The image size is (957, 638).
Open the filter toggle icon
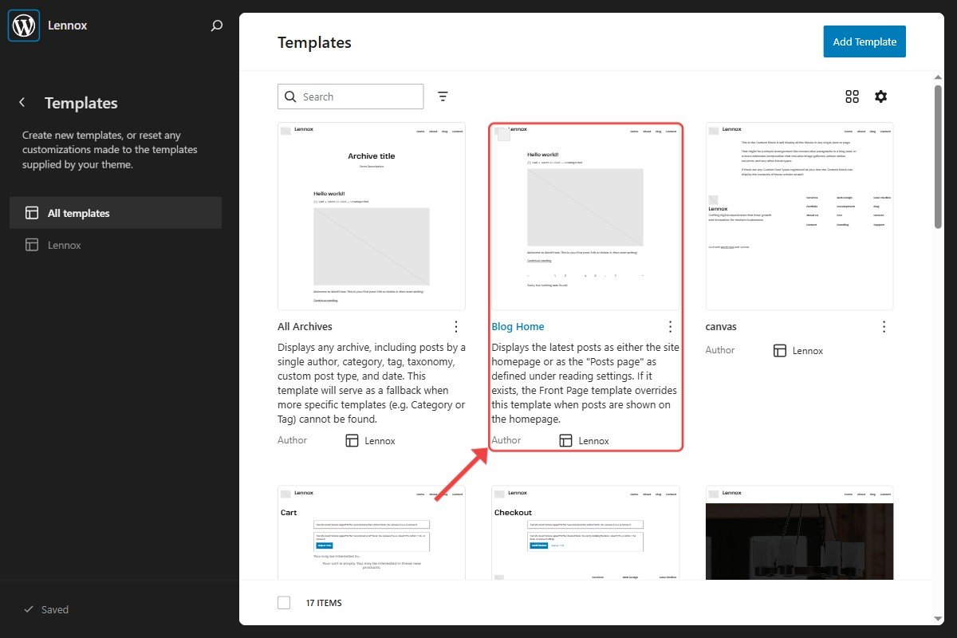[443, 96]
